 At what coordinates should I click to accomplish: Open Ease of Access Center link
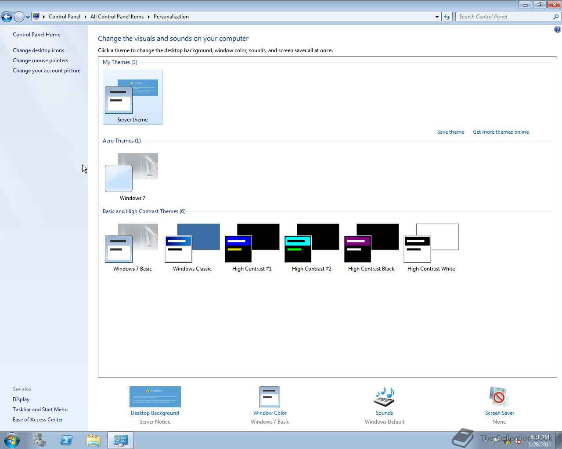(38, 420)
